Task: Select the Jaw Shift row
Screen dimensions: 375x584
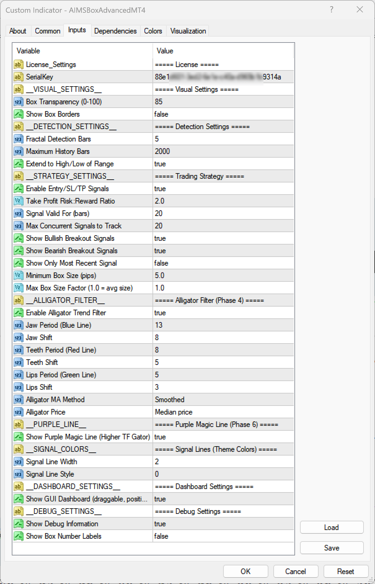Action: (x=153, y=338)
